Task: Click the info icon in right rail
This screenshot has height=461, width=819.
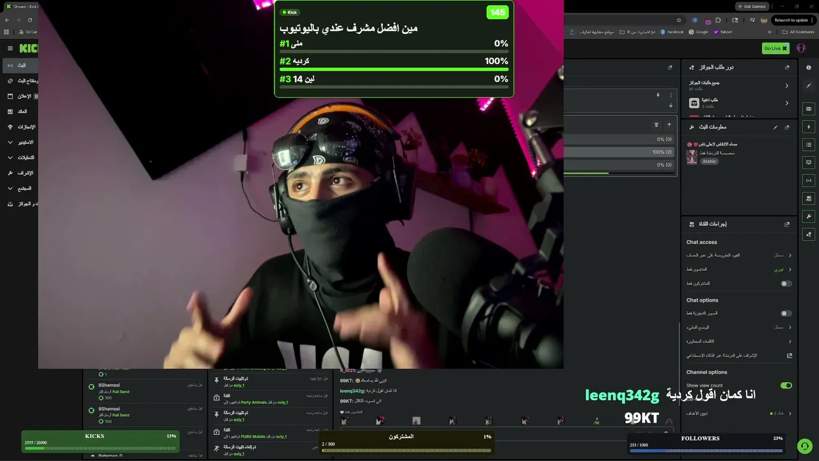Action: 809,67
